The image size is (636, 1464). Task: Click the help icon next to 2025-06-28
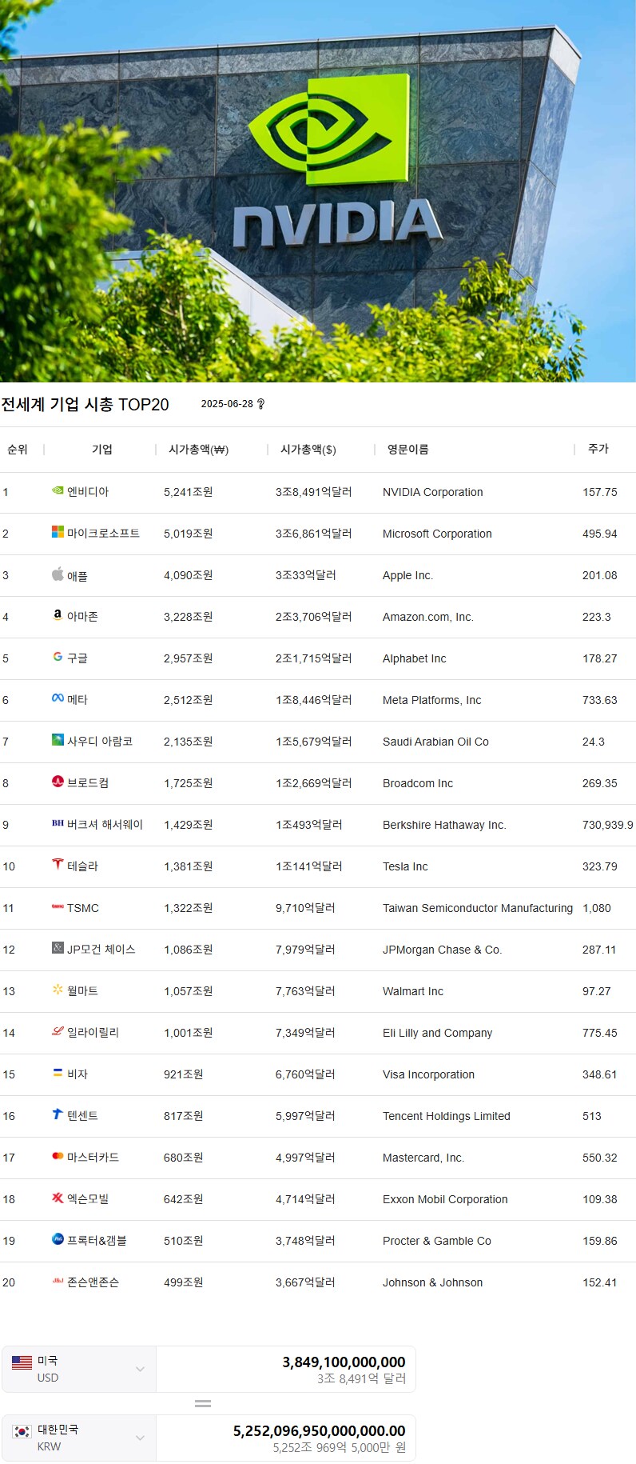coord(260,404)
